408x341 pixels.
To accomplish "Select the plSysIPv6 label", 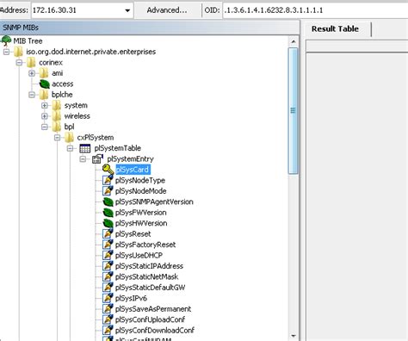I will click(x=131, y=298).
